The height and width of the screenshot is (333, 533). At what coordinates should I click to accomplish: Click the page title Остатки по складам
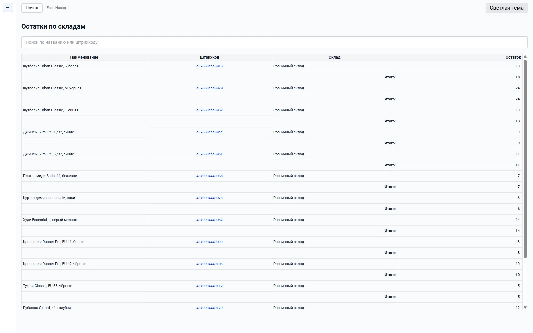[x=53, y=27]
